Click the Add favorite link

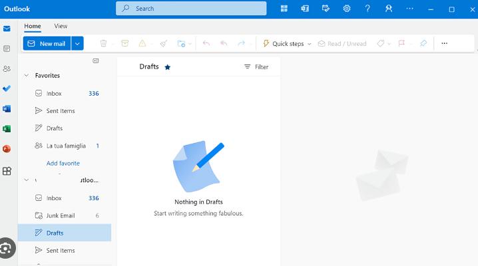tap(63, 163)
